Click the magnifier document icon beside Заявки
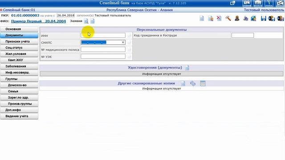 (86, 21)
